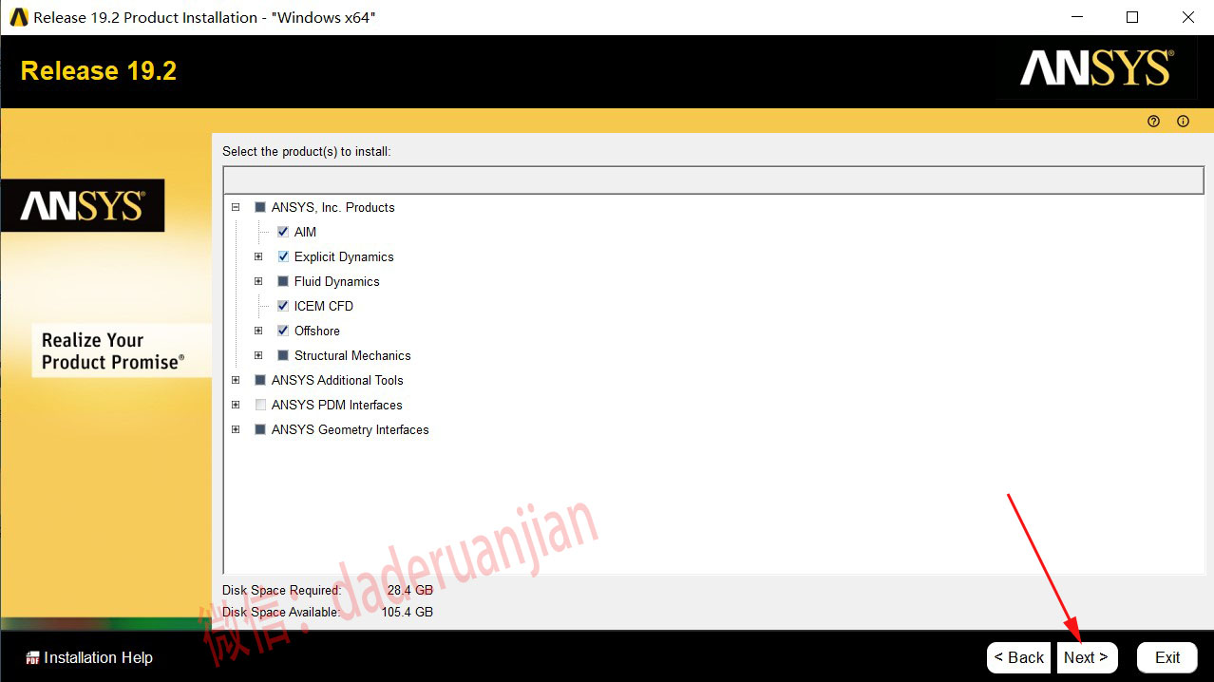
Task: Exit the installer with the Exit button
Action: (x=1167, y=657)
